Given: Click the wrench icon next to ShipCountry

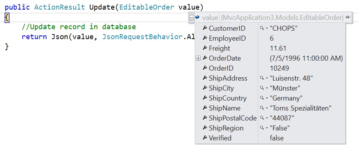Looking at the screenshot, I should 205,98.
